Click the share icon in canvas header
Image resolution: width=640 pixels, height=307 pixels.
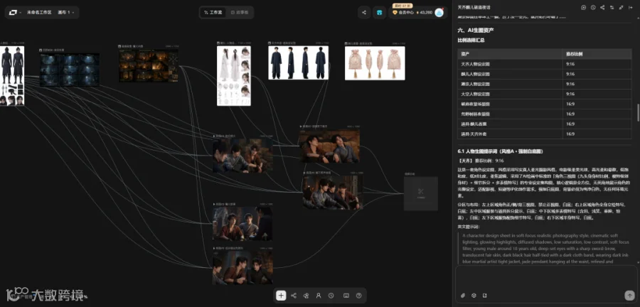(x=364, y=12)
